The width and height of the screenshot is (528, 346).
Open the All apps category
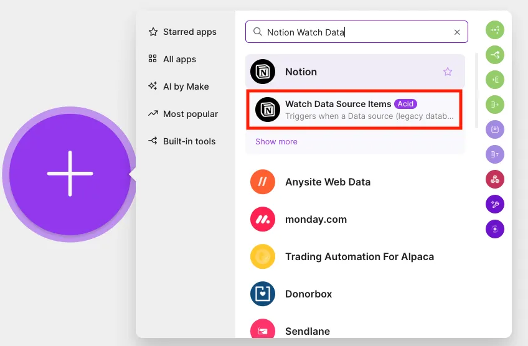172,59
